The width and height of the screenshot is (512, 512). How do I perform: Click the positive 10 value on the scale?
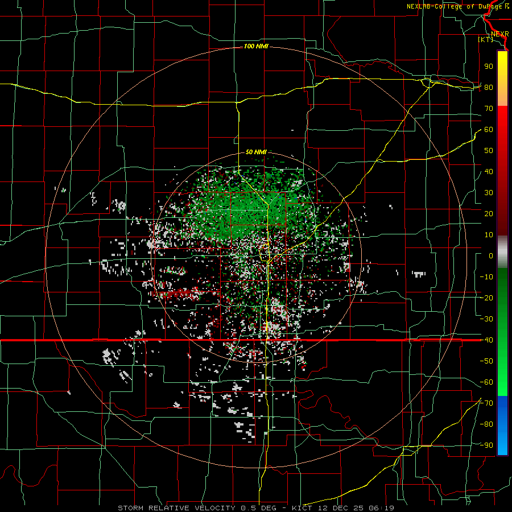489,235
